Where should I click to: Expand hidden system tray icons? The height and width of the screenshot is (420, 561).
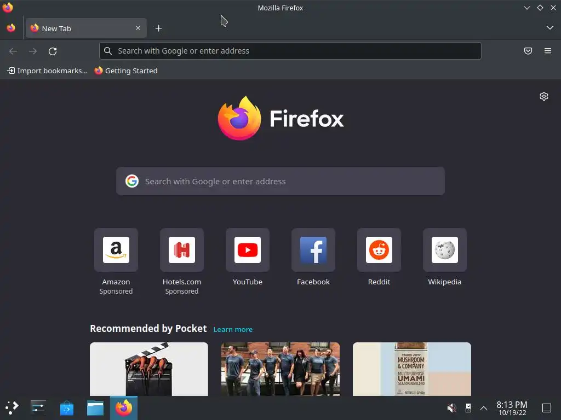tap(484, 407)
